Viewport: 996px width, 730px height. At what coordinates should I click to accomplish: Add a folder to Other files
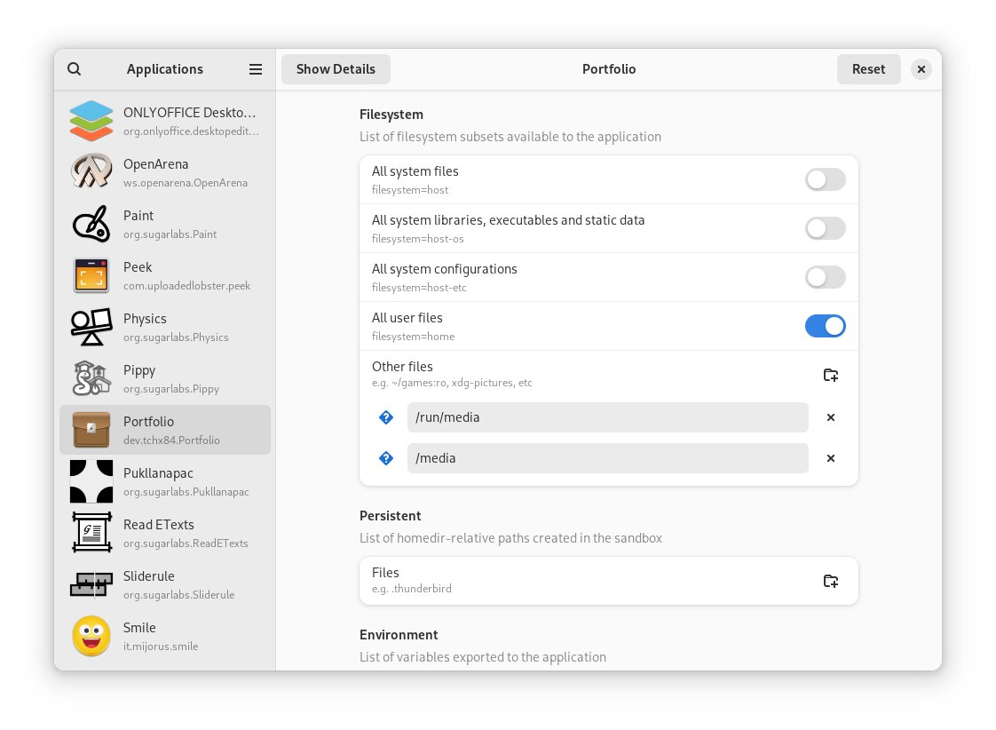(x=831, y=375)
